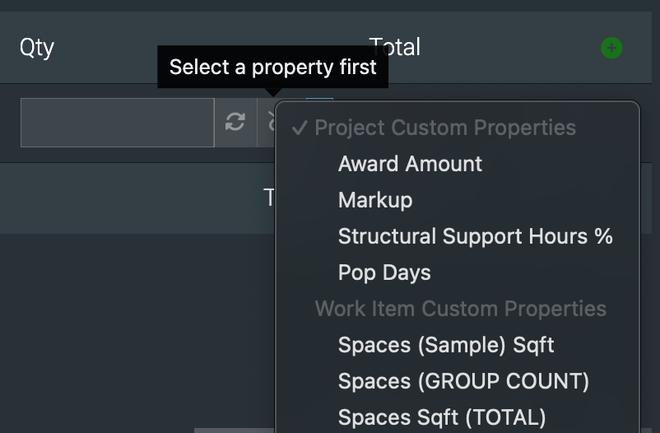The image size is (660, 433).
Task: Choose Award Amount from the property list
Action: (410, 164)
